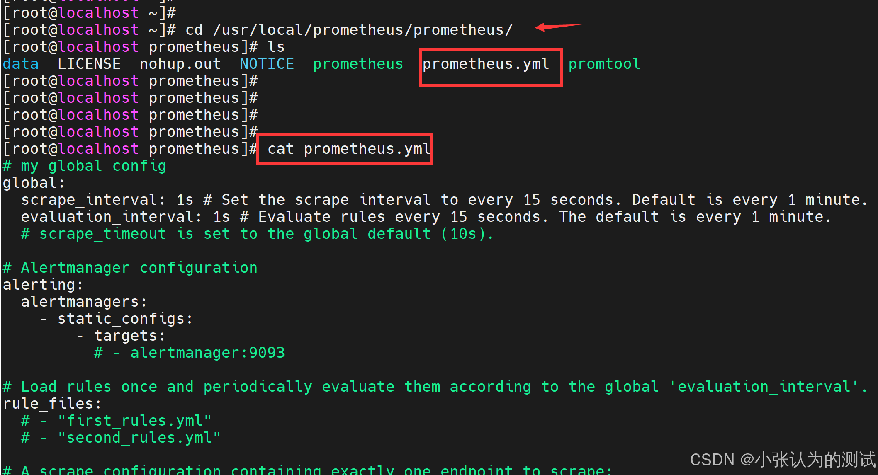878x475 pixels.
Task: Click the 'cd /usr/local/prometheus/prometheus/' command
Action: (x=348, y=30)
